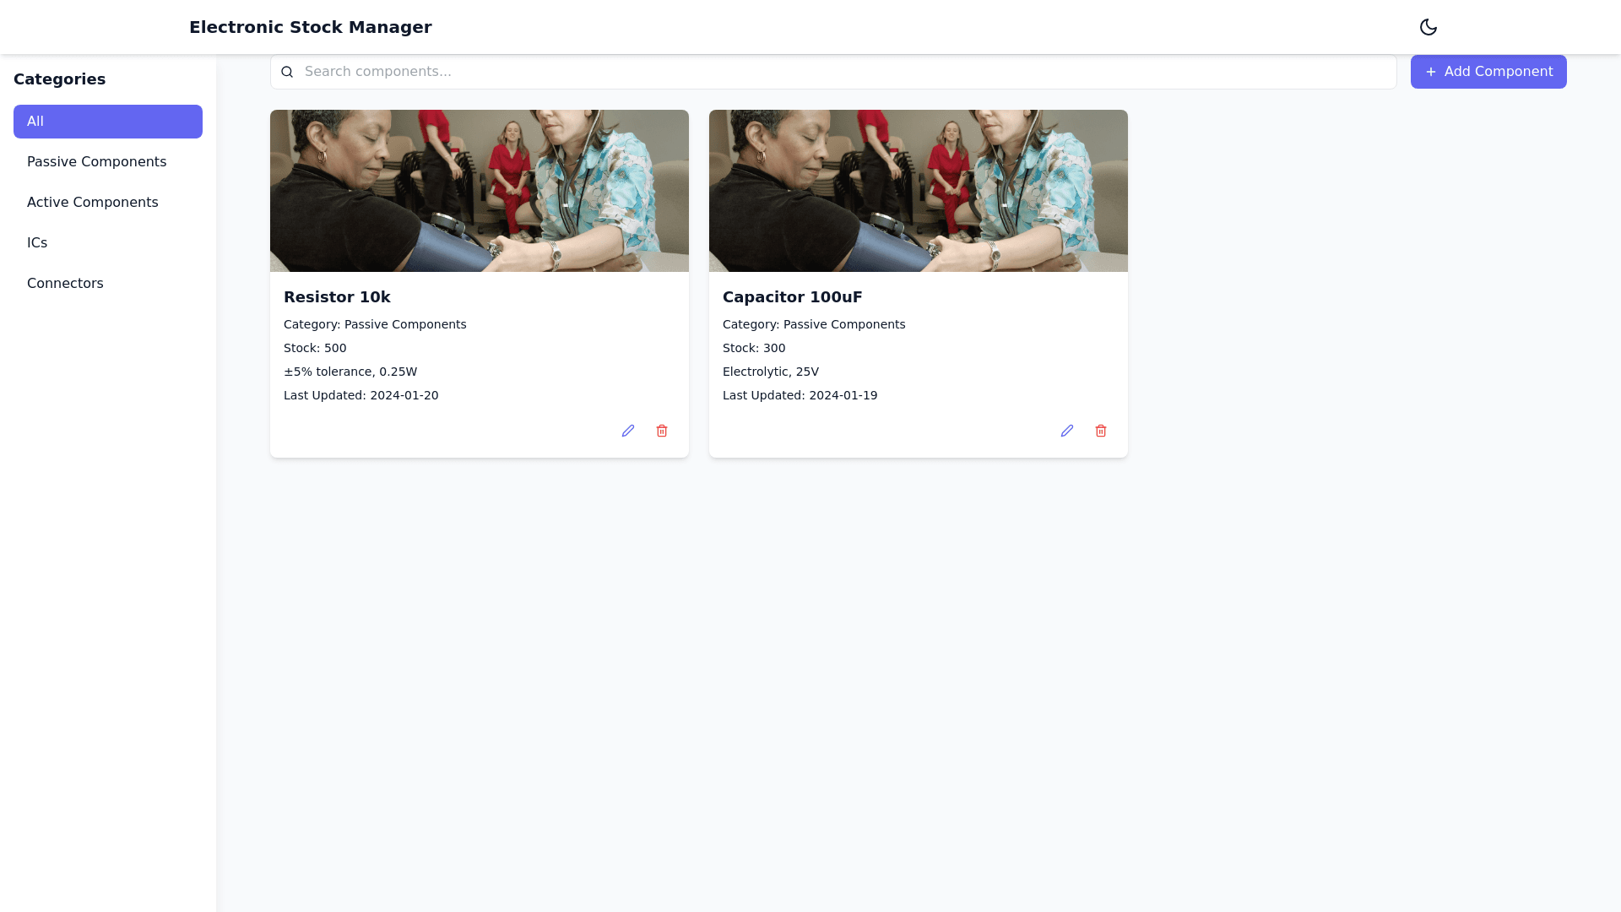Open the Capacitor 100uF card image
This screenshot has height=912, width=1621.
click(x=919, y=191)
